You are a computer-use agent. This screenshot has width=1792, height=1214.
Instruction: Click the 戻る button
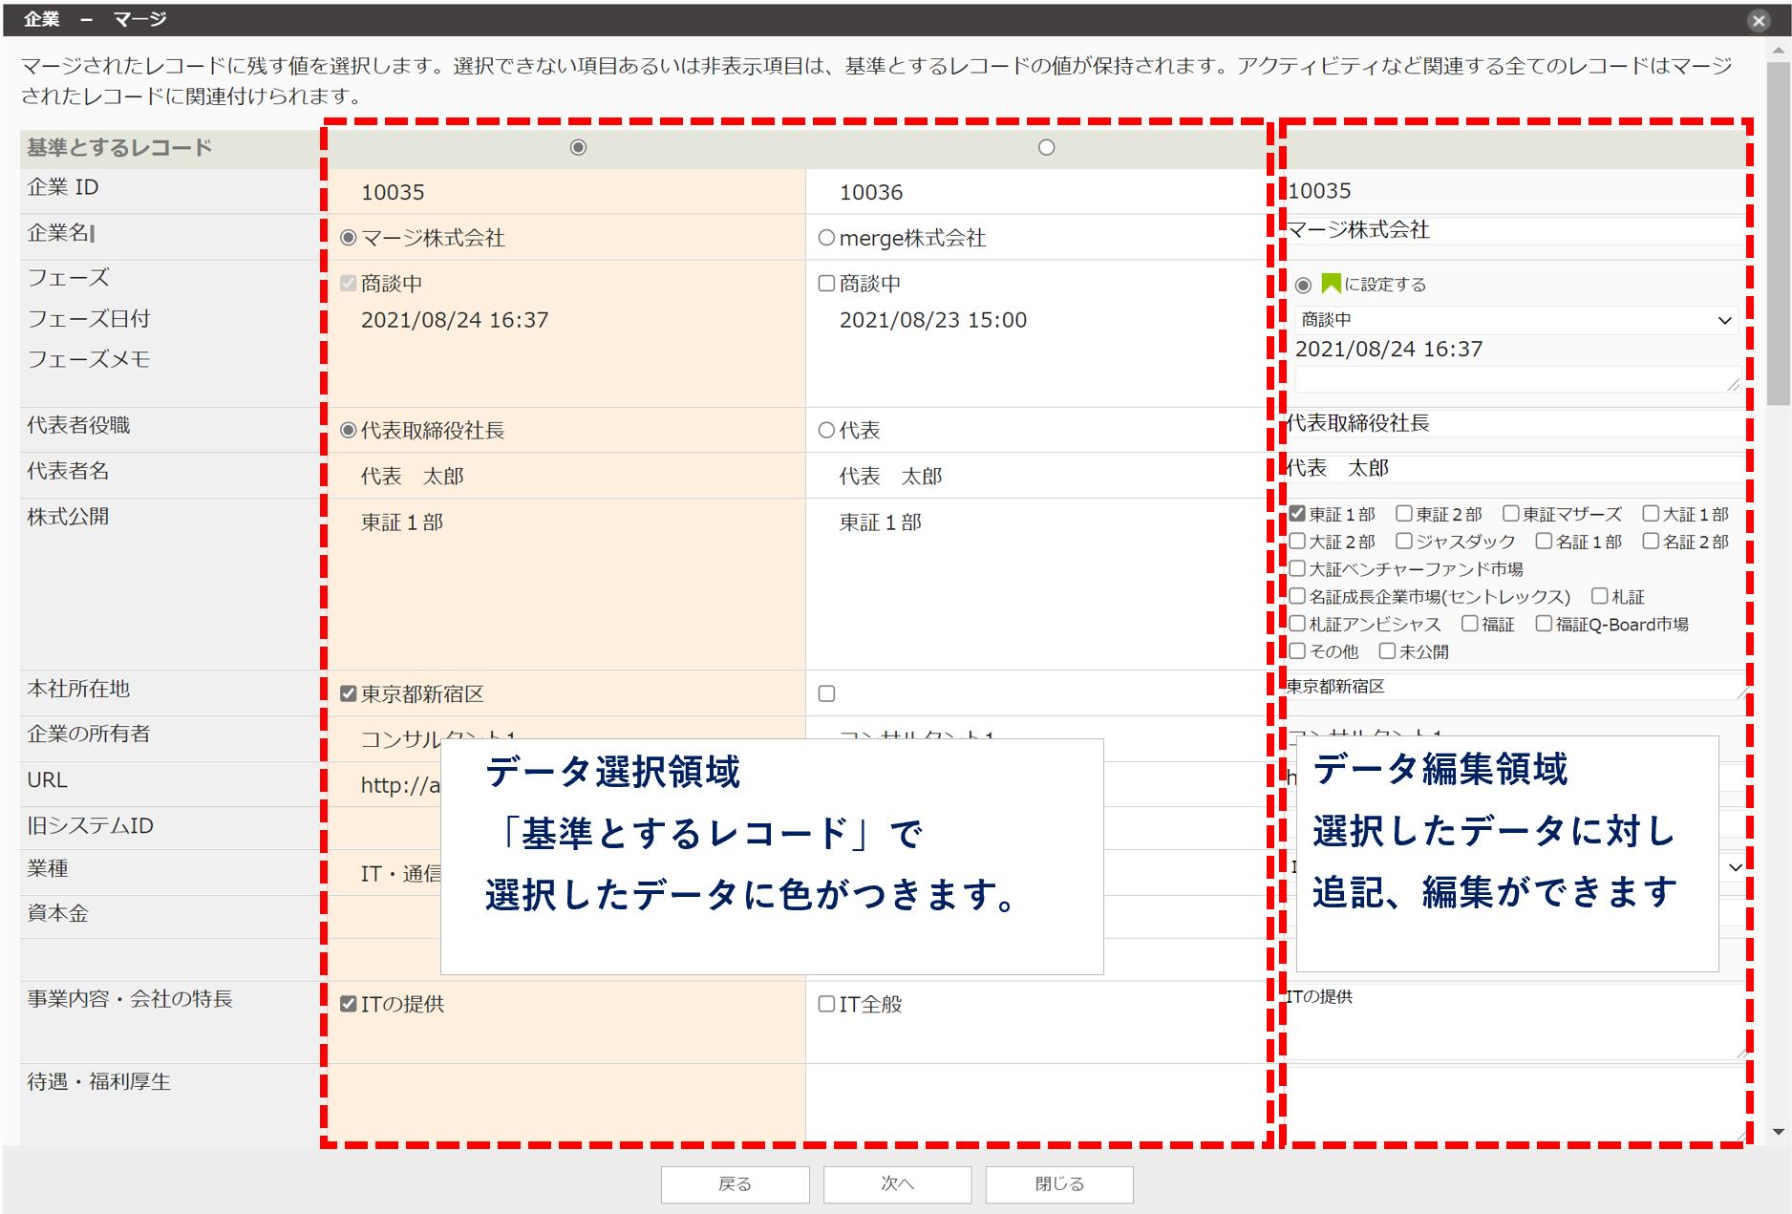click(x=735, y=1184)
